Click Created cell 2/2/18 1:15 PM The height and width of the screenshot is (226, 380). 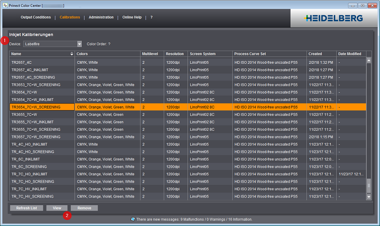pyautogui.click(x=321, y=137)
